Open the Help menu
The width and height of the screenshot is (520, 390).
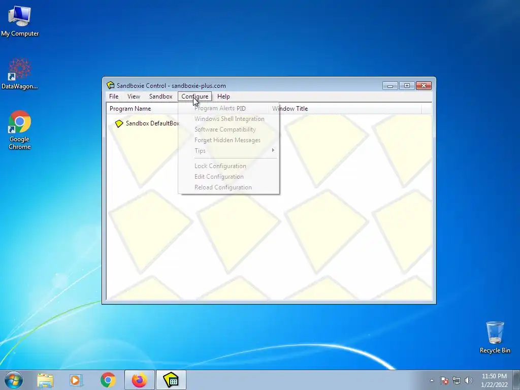point(223,96)
